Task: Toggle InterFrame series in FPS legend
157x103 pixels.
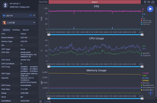Action: click(x=145, y=24)
